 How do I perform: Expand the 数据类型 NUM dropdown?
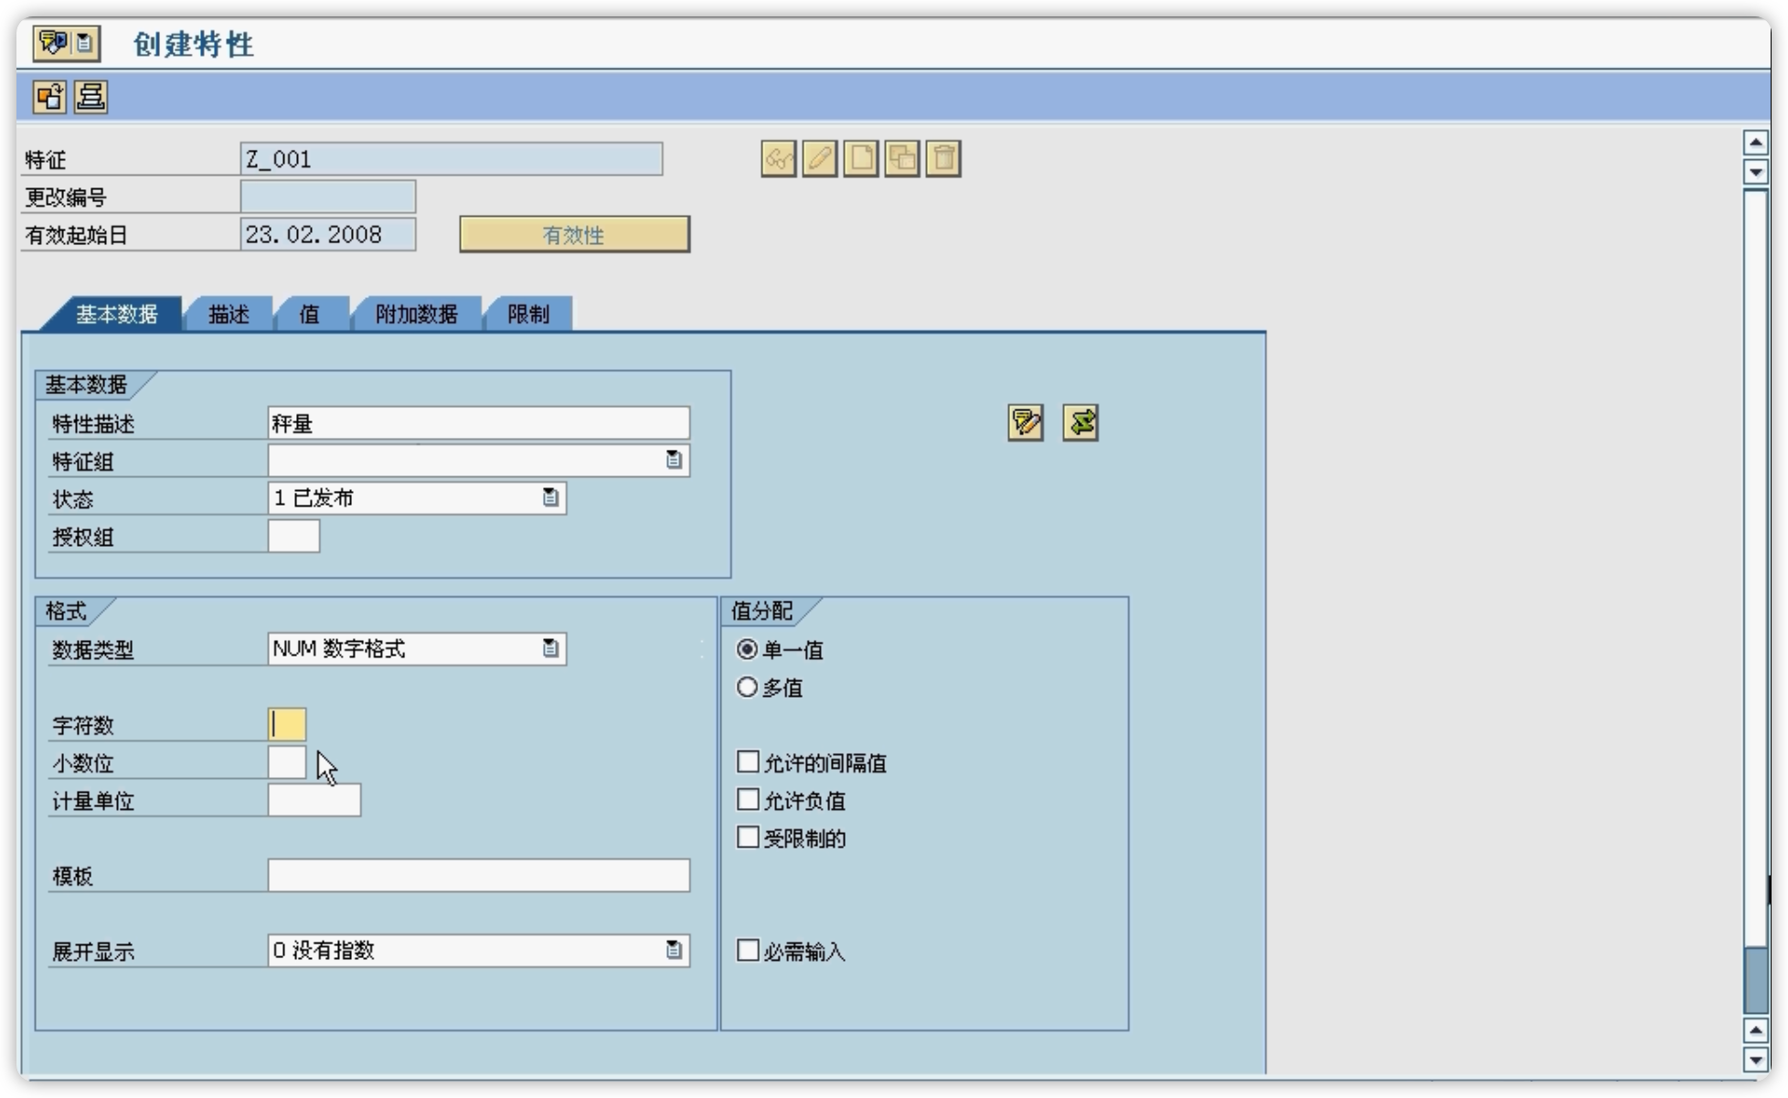[550, 648]
